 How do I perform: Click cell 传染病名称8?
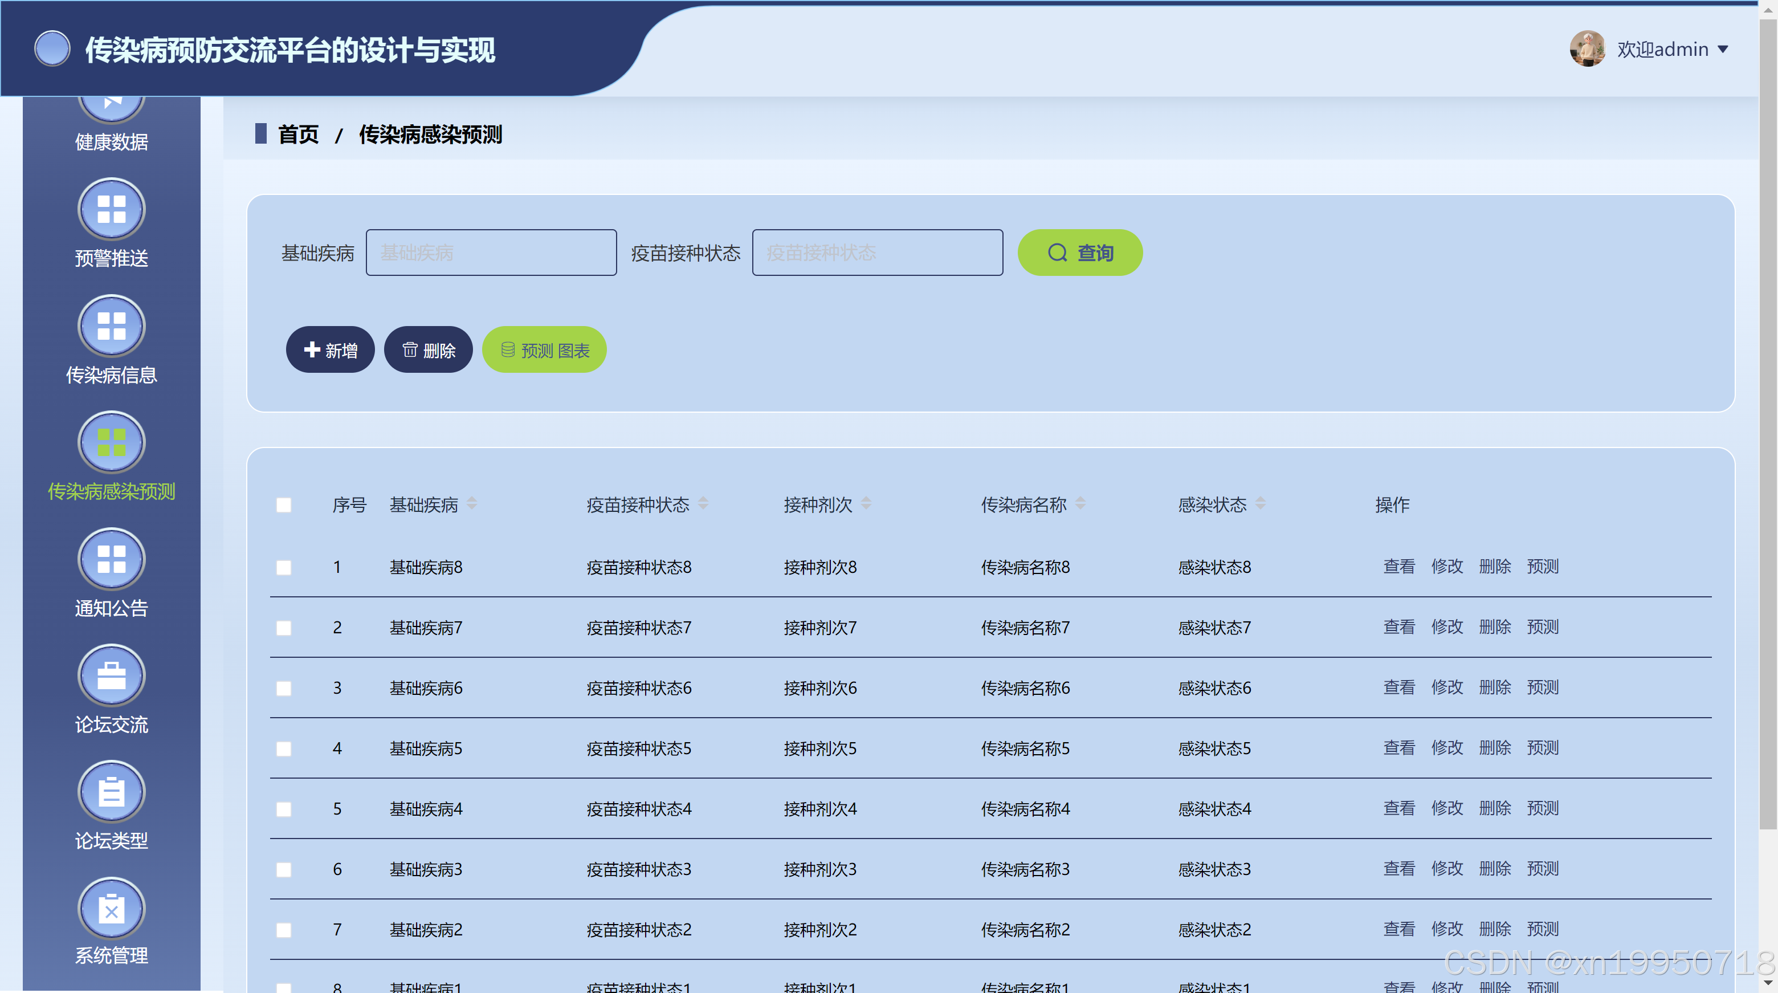pos(1025,567)
